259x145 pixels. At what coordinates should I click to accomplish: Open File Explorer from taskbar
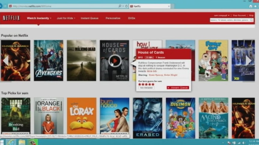coord(22,142)
